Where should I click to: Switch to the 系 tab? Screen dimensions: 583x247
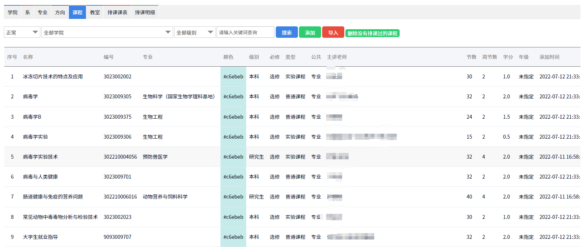click(27, 12)
